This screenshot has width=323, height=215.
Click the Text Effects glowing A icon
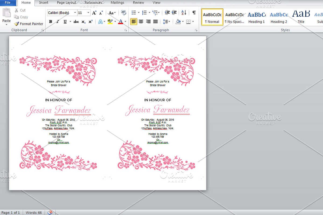coord(100,21)
